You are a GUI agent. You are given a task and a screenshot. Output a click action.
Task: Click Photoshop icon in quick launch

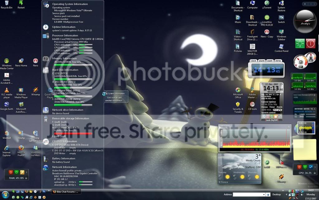(x=44, y=192)
